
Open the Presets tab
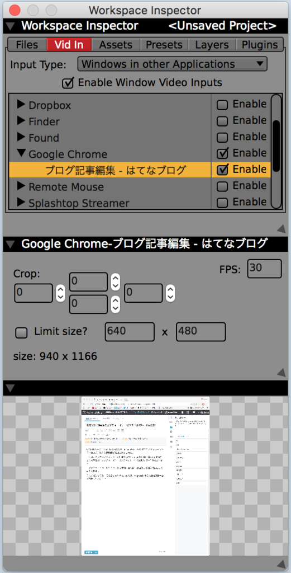(x=164, y=45)
